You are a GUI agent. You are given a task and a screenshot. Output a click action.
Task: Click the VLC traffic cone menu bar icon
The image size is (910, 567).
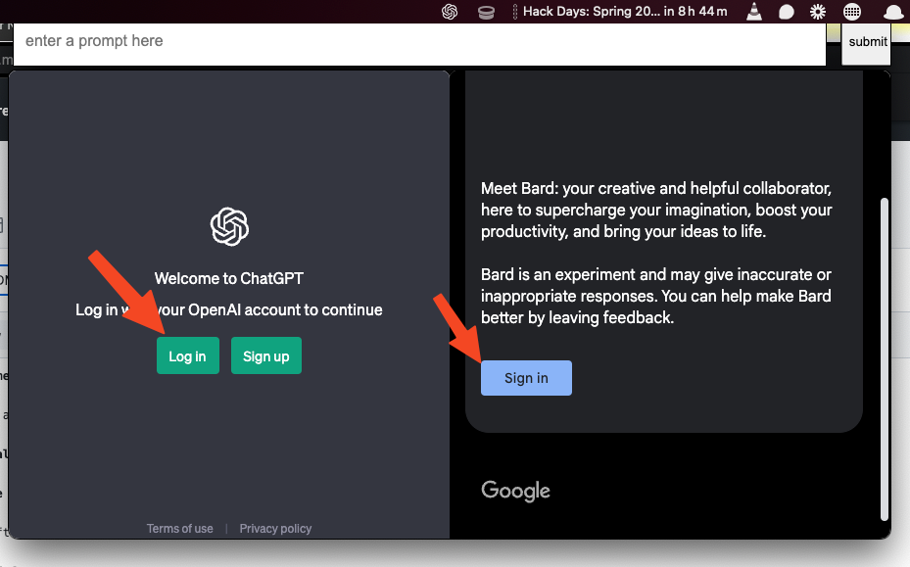[754, 12]
